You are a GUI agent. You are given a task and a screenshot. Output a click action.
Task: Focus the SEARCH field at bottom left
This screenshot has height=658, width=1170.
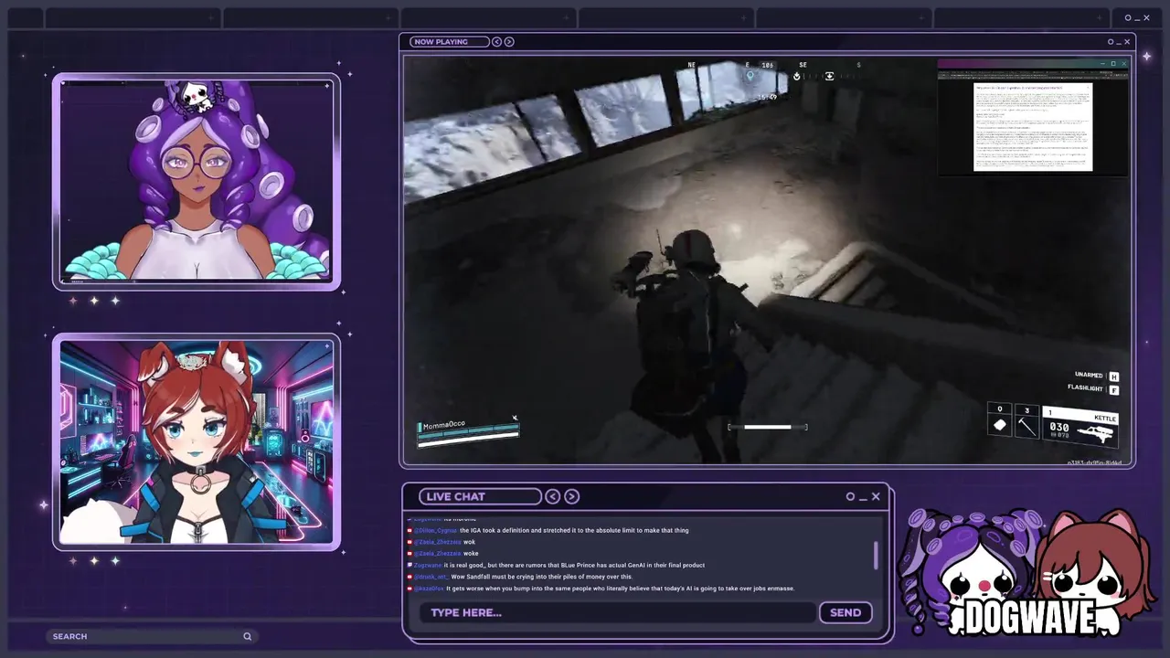click(151, 636)
